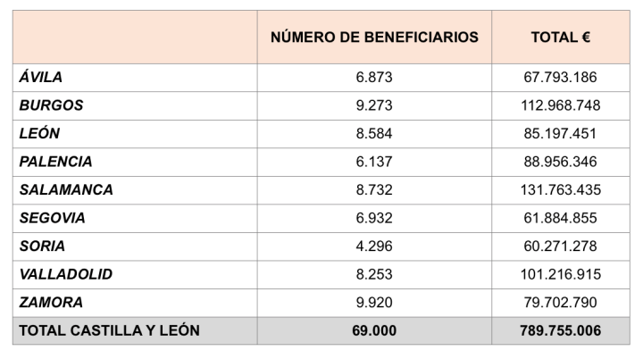643x359 pixels.
Task: Click the 6.873 beneficiaries value
Action: point(374,78)
